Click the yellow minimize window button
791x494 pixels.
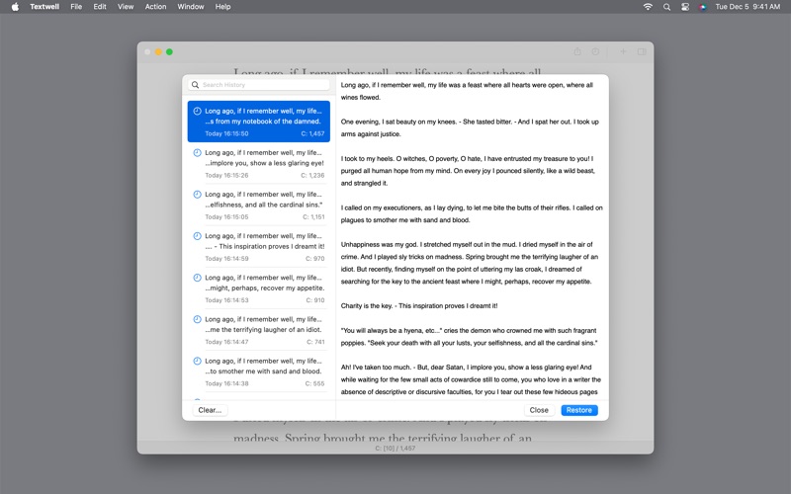point(158,52)
